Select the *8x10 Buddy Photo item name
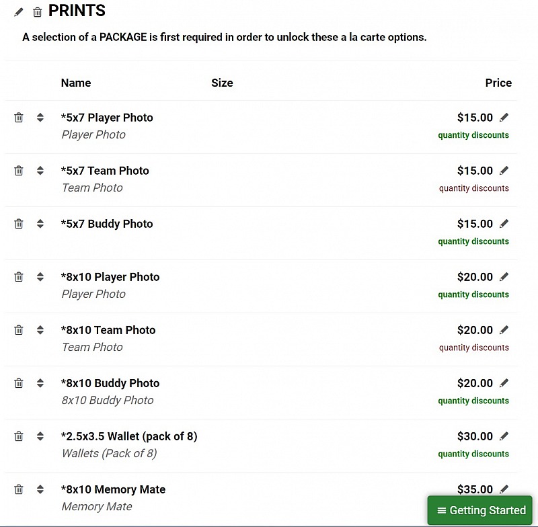Viewport: 538px width, 527px height. click(110, 383)
